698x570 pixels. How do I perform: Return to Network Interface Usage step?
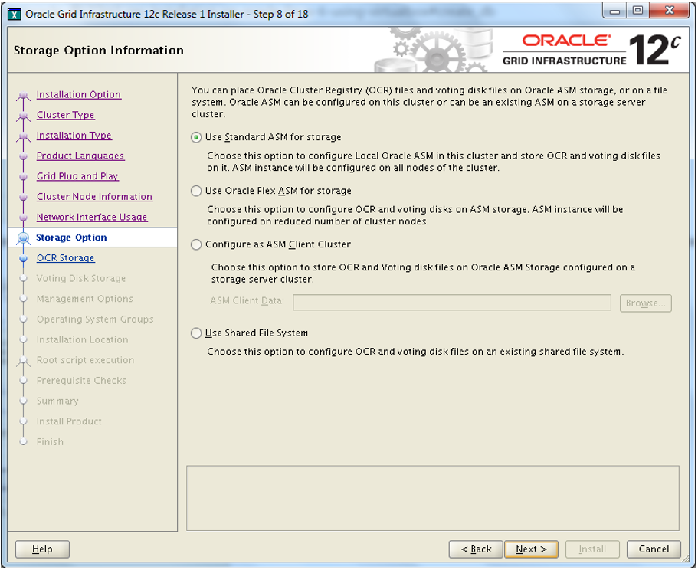coord(92,217)
